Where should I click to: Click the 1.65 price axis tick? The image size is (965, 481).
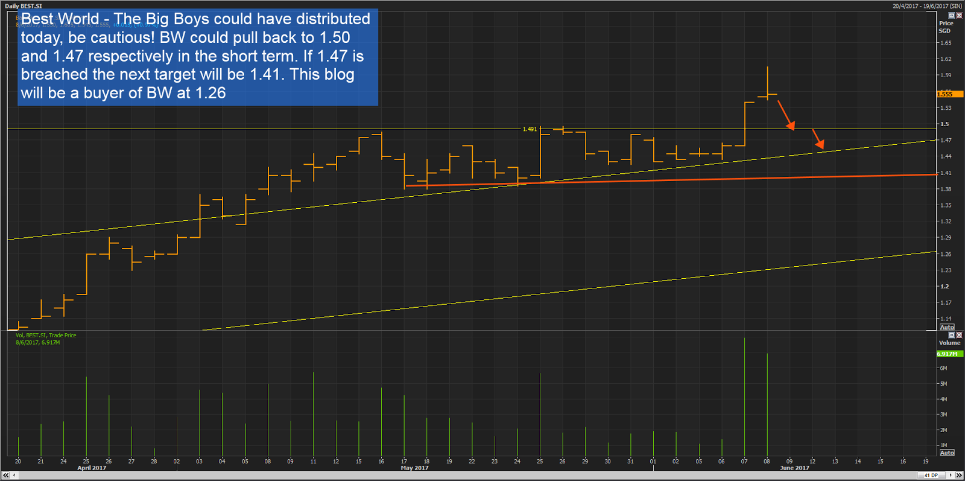point(946,43)
